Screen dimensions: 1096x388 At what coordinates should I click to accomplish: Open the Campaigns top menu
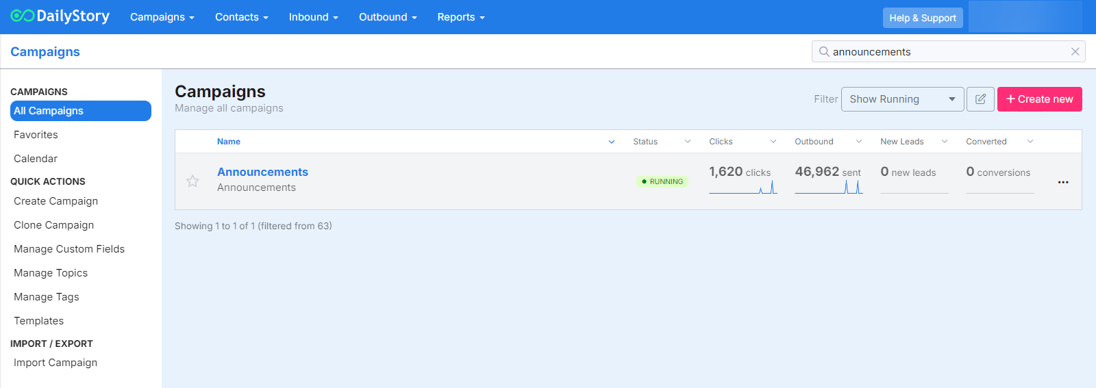[162, 17]
